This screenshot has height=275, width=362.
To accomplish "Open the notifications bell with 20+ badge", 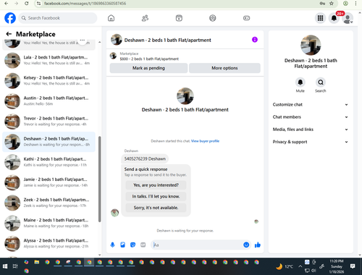I will point(334,18).
